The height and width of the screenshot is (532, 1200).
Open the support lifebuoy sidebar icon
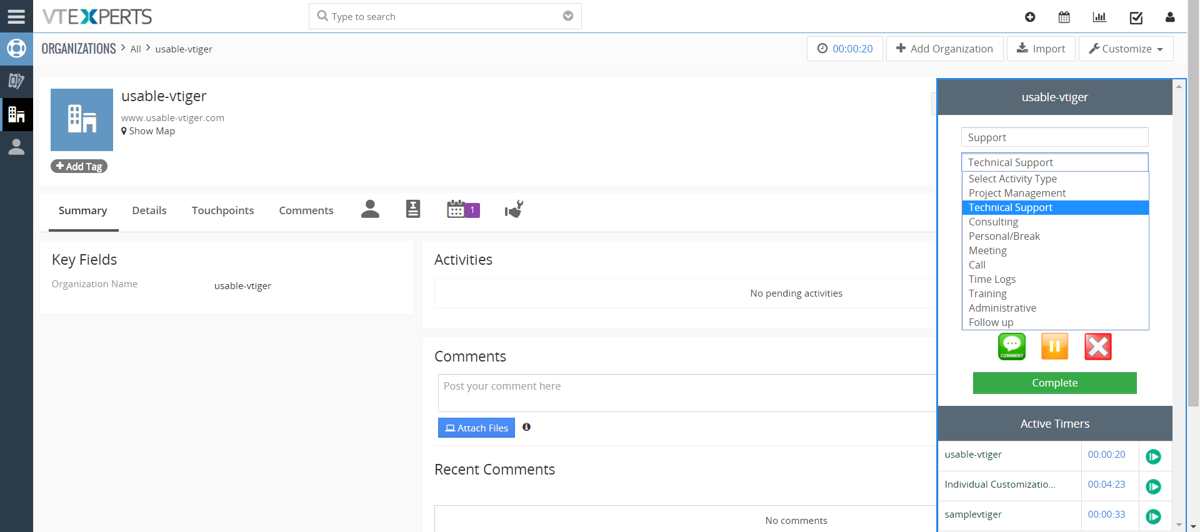(x=16, y=49)
